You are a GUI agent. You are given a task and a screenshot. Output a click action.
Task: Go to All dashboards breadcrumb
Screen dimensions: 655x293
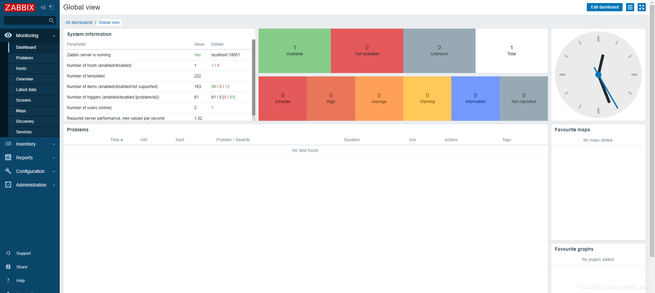tap(79, 23)
